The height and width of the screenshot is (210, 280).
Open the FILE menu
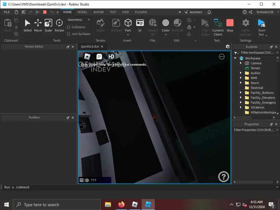pyautogui.click(x=7, y=12)
